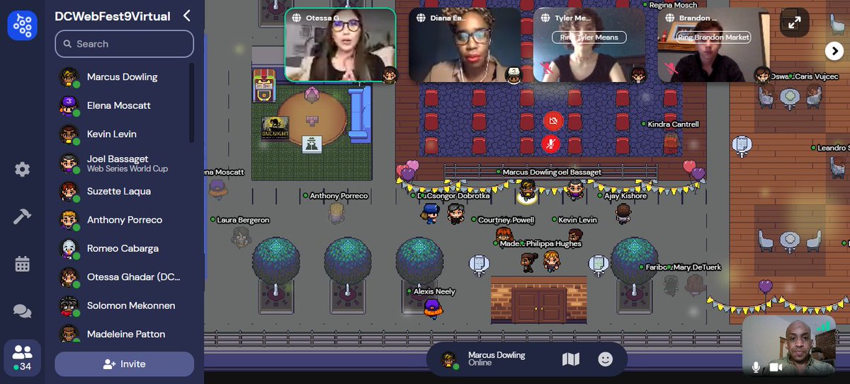The image size is (850, 384).
Task: Click Csongor Dobrotka name label
Action: 459,196
